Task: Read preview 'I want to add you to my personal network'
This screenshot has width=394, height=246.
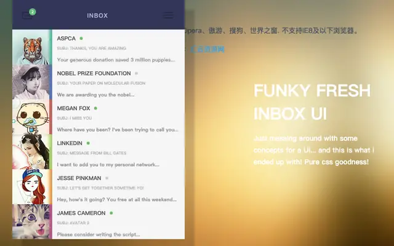Action: point(108,165)
